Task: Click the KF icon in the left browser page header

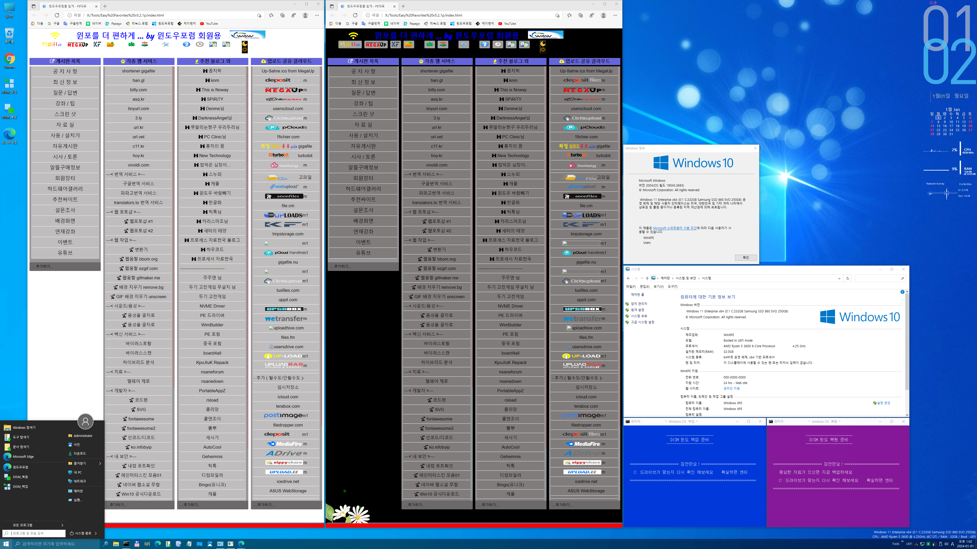Action: coord(97,44)
